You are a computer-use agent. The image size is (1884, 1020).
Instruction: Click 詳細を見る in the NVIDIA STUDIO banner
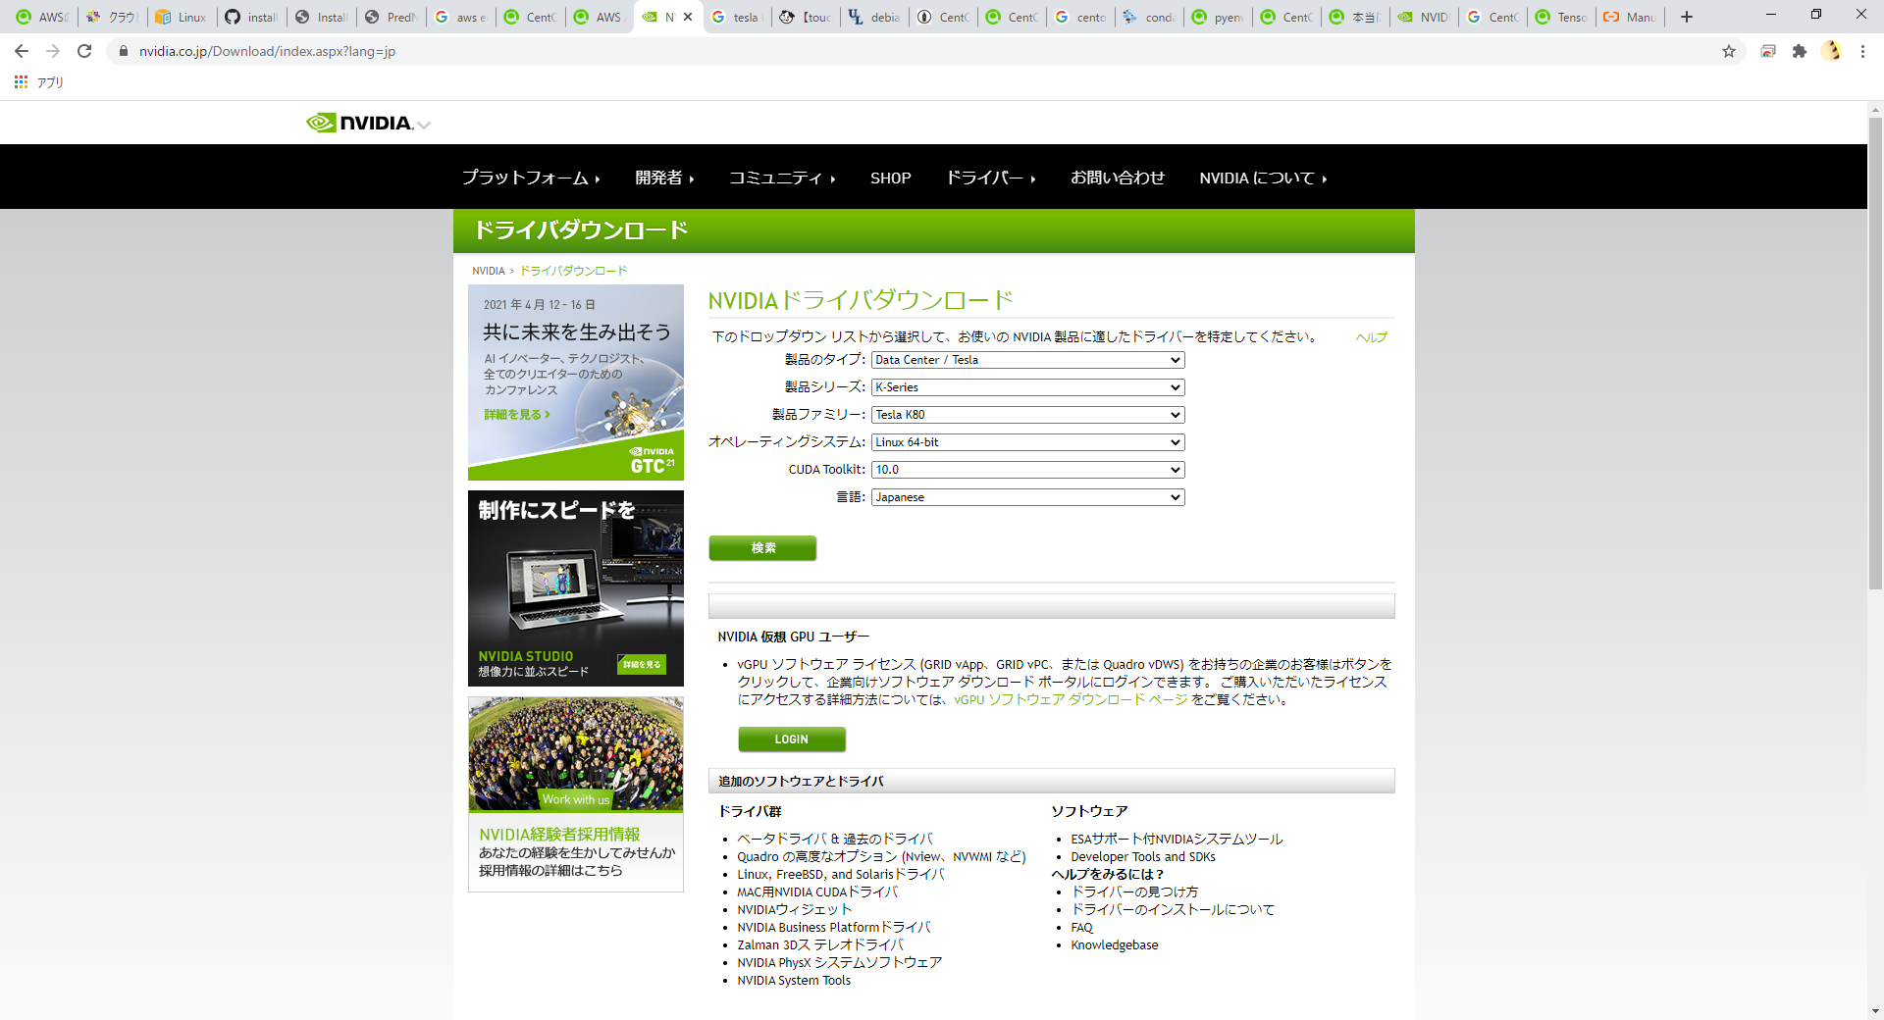[x=642, y=664]
